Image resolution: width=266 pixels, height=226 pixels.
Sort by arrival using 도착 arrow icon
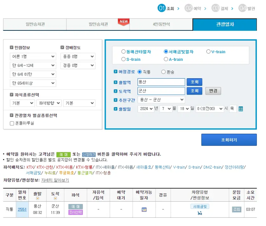[55, 198]
